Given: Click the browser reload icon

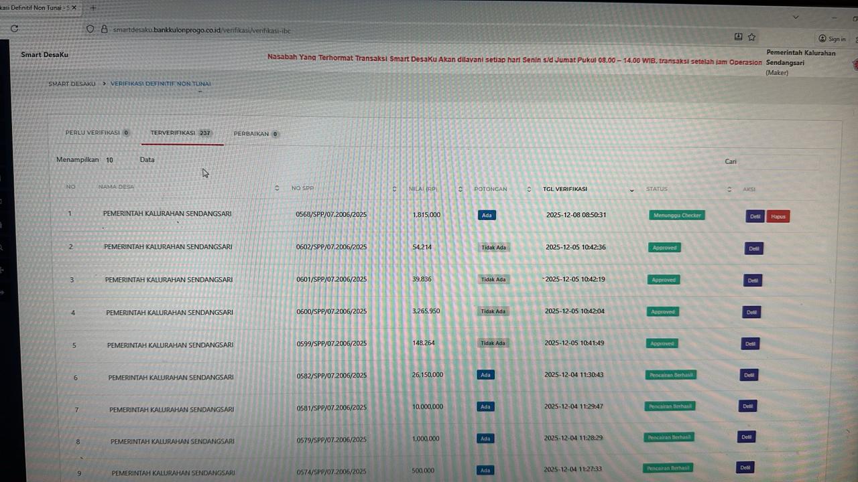Looking at the screenshot, I should click(x=14, y=29).
